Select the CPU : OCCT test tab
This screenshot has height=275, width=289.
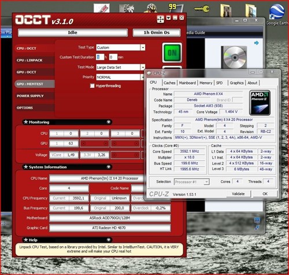point(35,48)
